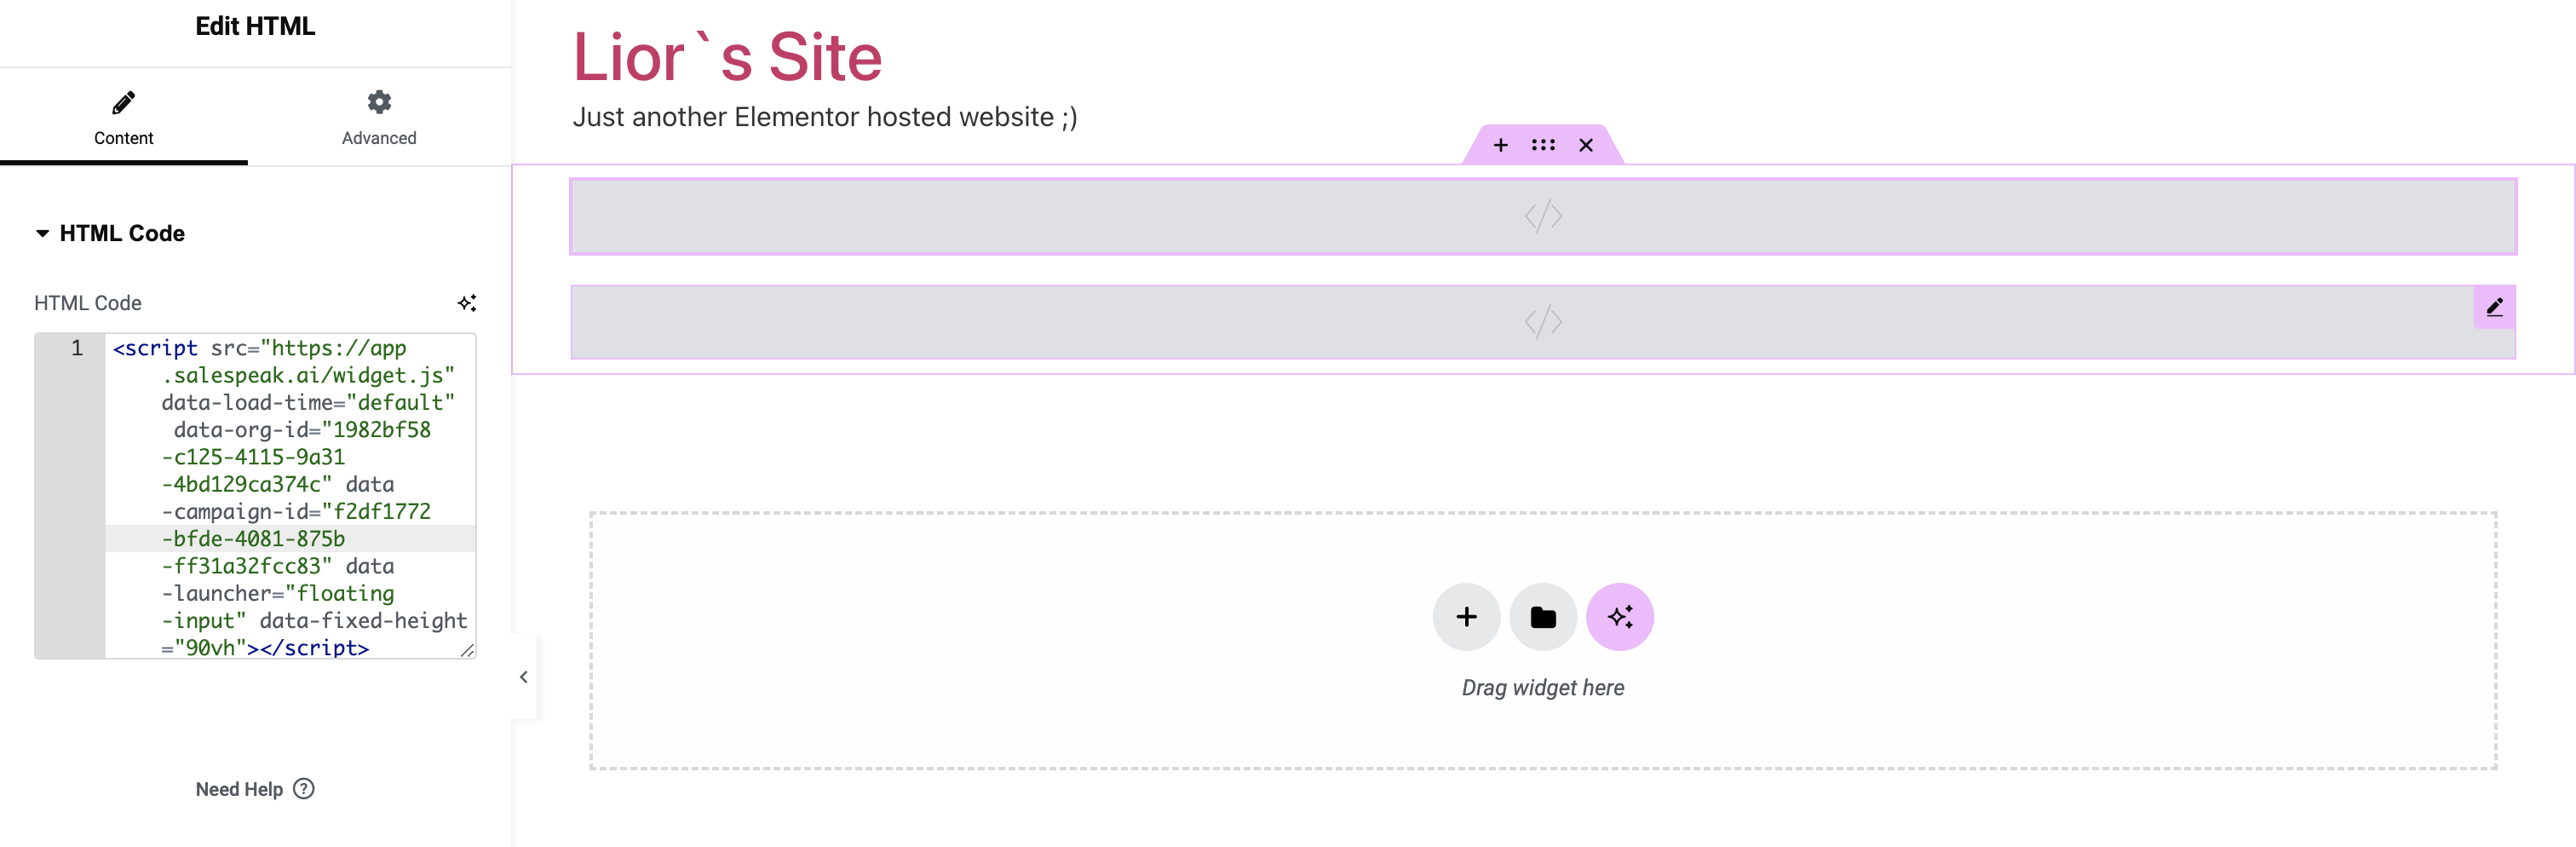Collapse the editor panel with the chevron
2576x847 pixels.
coord(524,677)
